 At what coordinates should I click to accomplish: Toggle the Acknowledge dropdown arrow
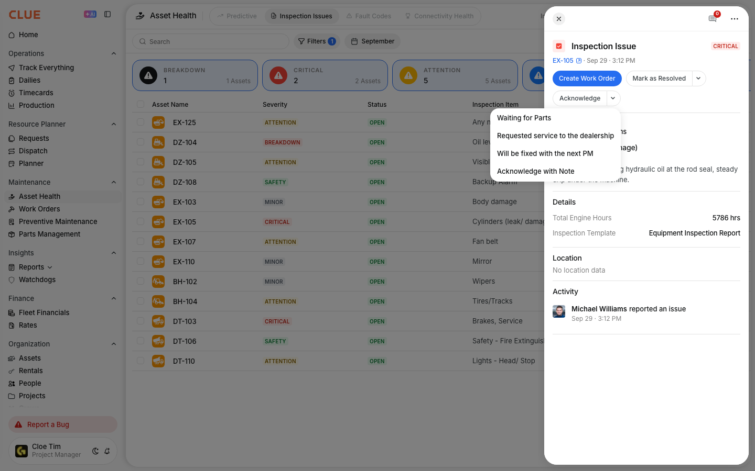(x=613, y=98)
